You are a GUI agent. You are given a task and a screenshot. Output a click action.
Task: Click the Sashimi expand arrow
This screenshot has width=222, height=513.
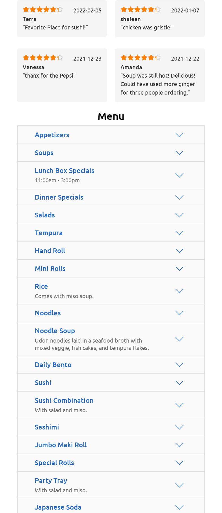179,427
